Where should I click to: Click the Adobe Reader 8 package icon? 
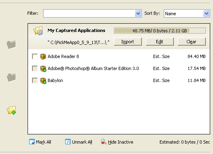tap(43, 56)
